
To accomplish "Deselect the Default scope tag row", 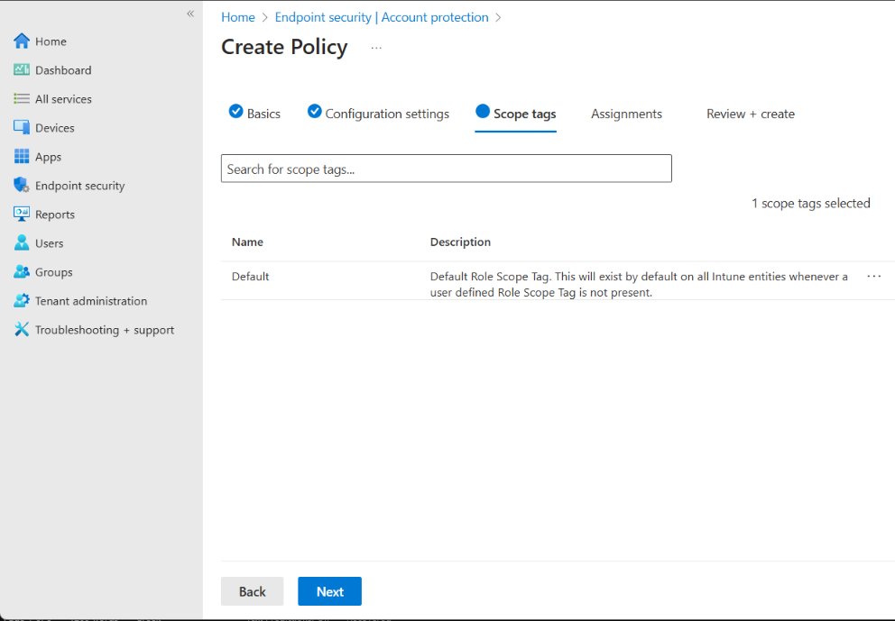I will pos(250,276).
